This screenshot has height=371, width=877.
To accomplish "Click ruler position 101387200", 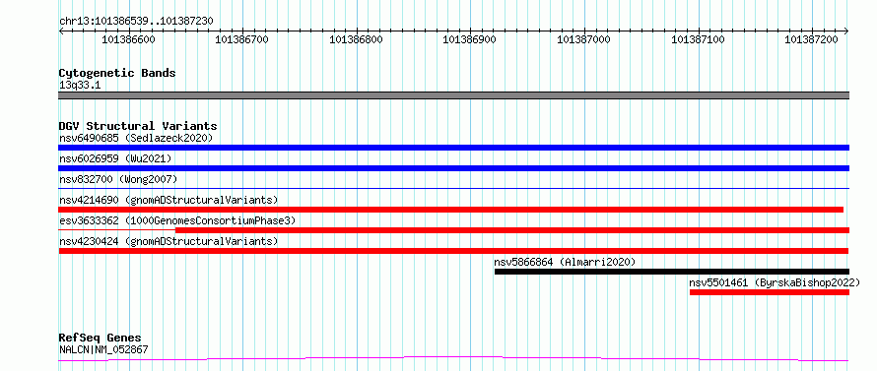I will click(x=812, y=39).
